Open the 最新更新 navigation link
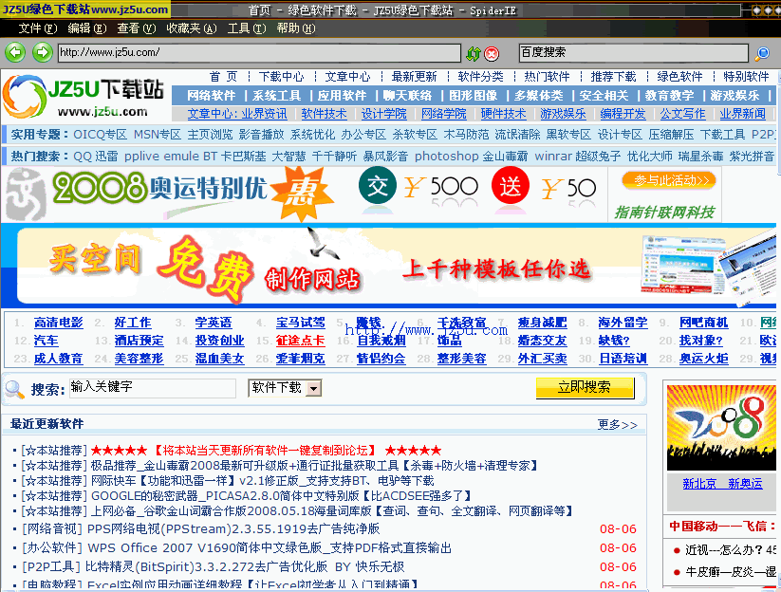 [x=414, y=77]
